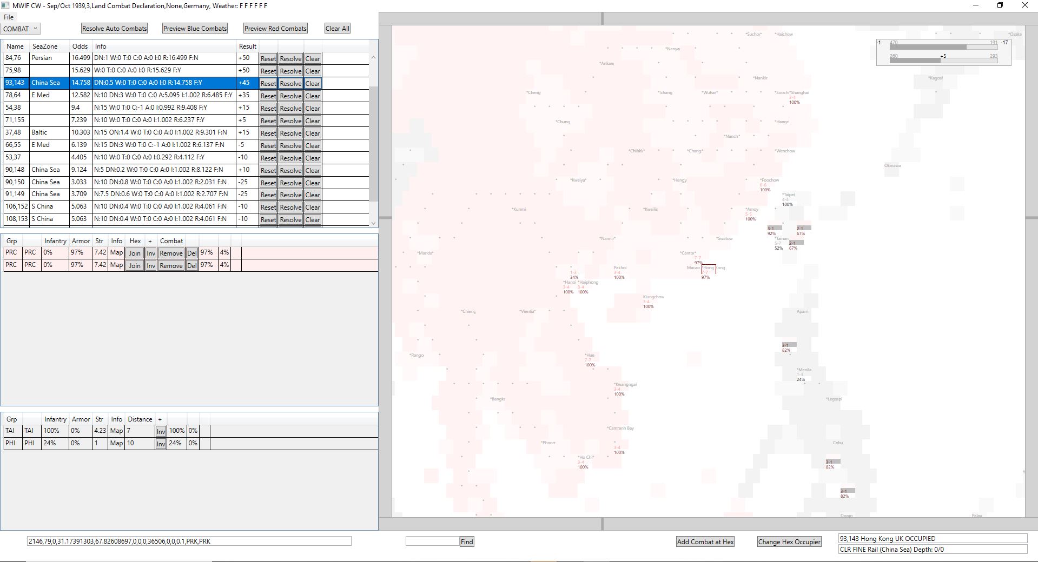1038x562 pixels.
Task: Click the Clear All button
Action: pyautogui.click(x=338, y=29)
